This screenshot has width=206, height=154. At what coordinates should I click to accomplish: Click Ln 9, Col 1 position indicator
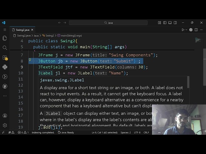point(105,133)
